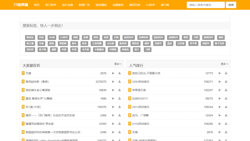Viewport: 250px width, 141px height.
Task: Play the 苹果提示音 ringtone
Action: point(220,90)
